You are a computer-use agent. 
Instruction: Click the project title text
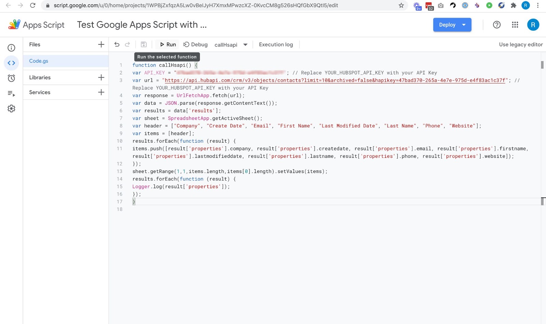coord(142,25)
